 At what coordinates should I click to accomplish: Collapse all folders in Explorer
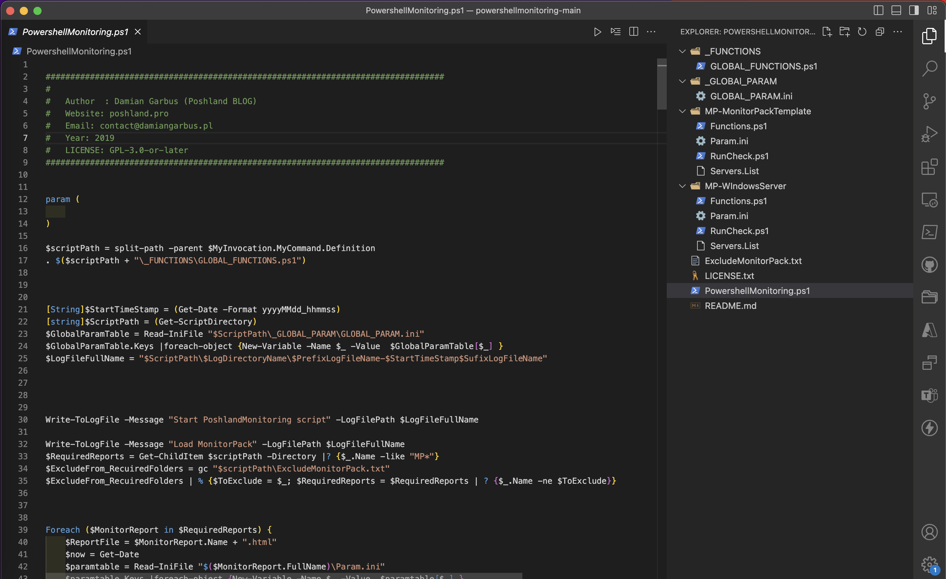tap(880, 32)
